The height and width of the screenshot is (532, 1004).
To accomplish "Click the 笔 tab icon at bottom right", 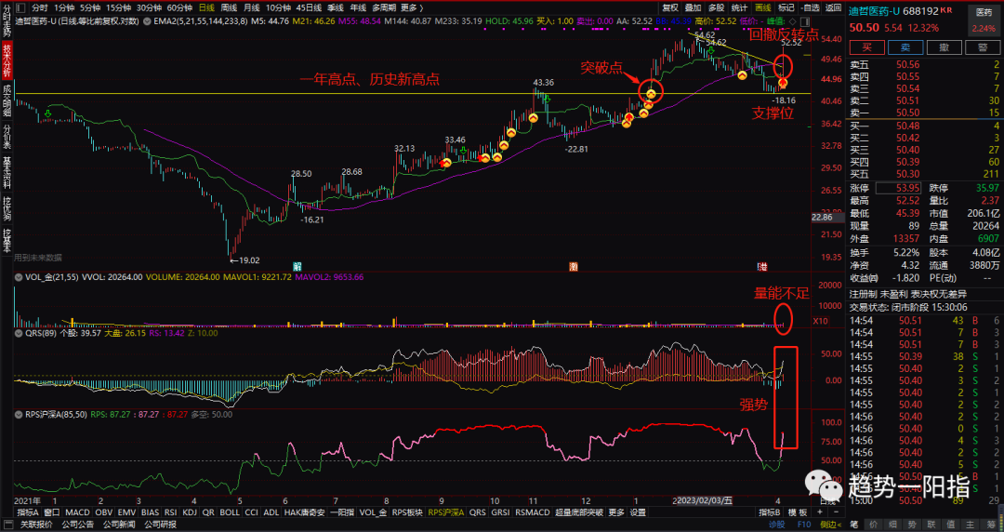I will pos(853,525).
